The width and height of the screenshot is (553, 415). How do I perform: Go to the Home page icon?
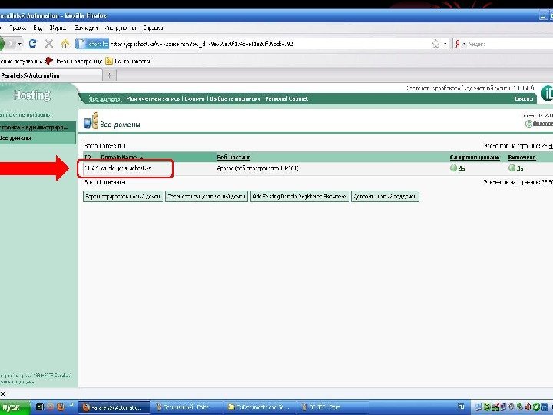pyautogui.click(x=65, y=44)
